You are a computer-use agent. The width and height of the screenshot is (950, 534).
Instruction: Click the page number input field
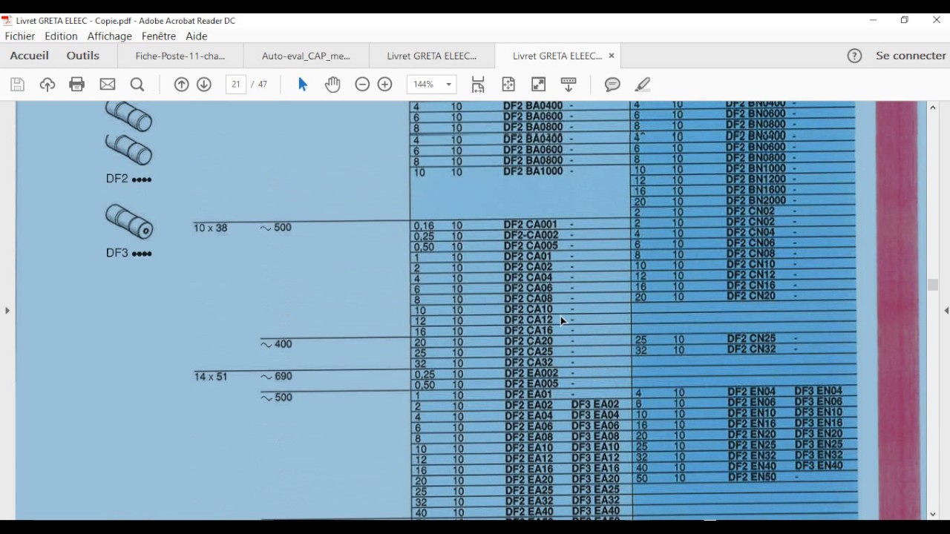(x=235, y=85)
